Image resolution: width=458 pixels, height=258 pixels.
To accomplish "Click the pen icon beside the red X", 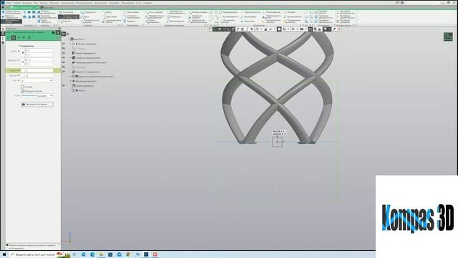I will [x=334, y=29].
